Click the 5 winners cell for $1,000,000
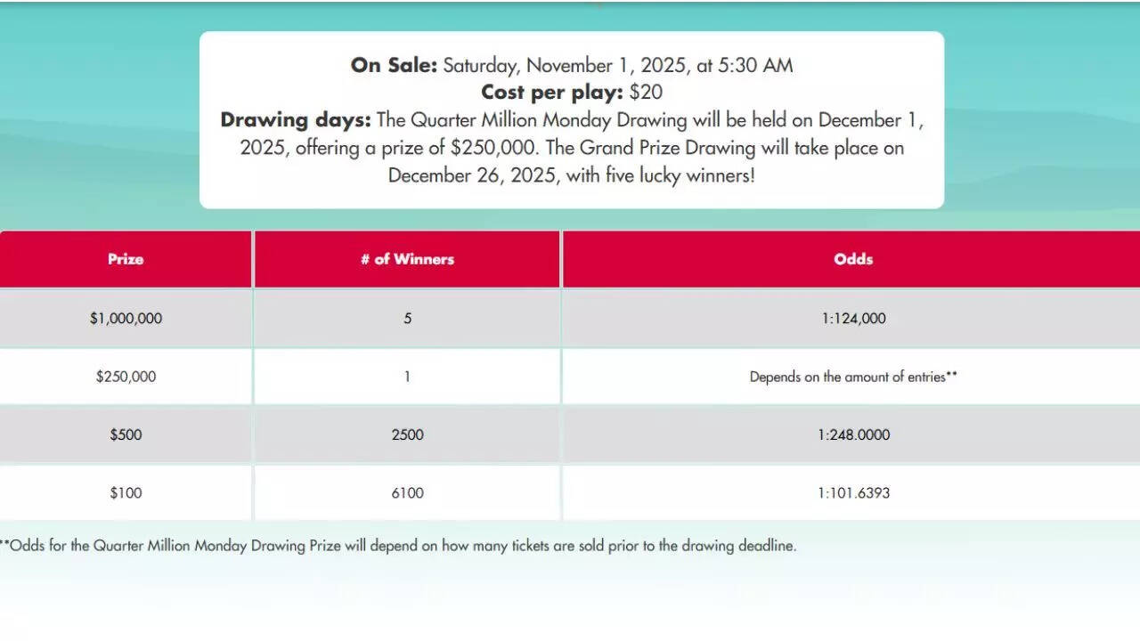The height and width of the screenshot is (641, 1140). [407, 318]
